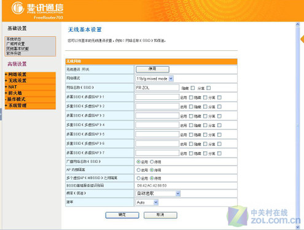The width and height of the screenshot is (304, 230).
Task: Tick the enable checkbox for multiple SSID 7
Action: [191, 153]
